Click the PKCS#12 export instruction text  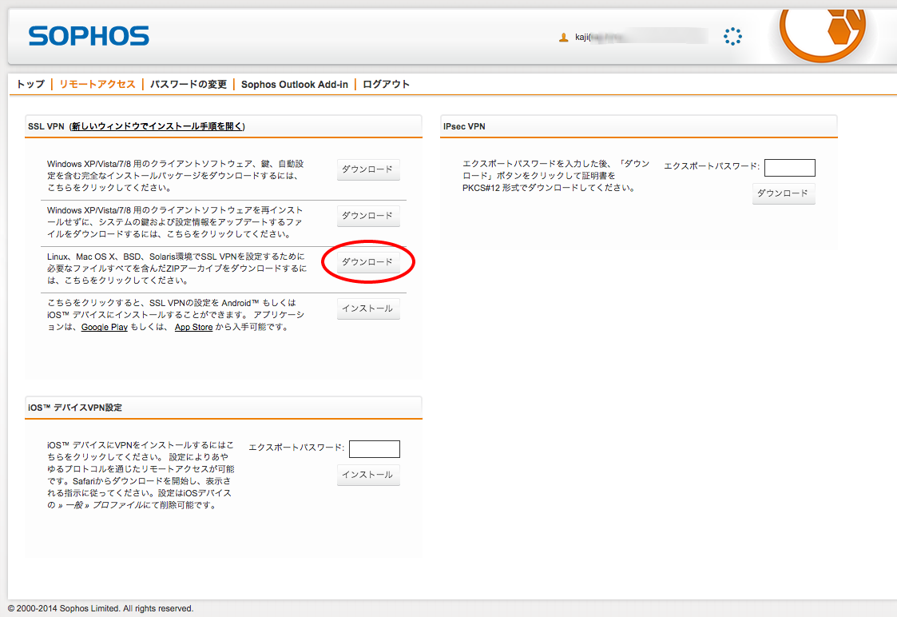tap(556, 176)
